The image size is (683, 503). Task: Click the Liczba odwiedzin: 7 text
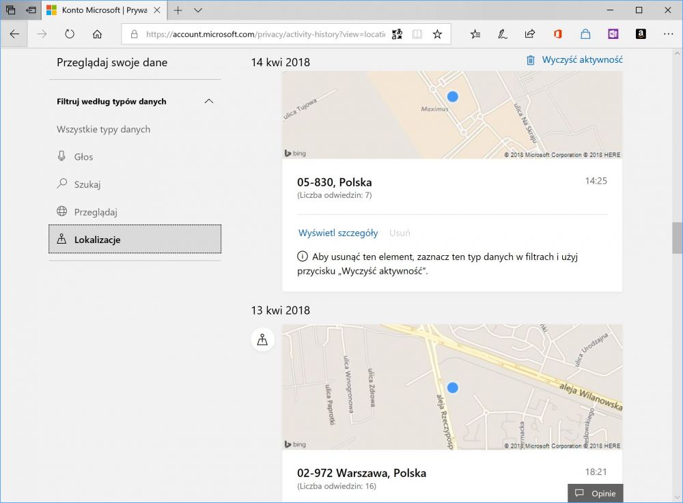coord(335,195)
